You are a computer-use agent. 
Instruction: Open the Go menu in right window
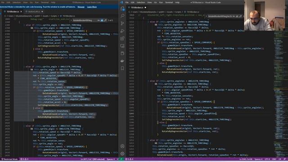coord(156,3)
